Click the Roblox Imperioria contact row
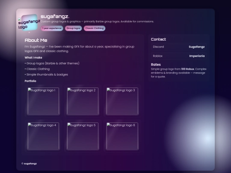Image resolution: width=231 pixels, height=173 pixels. (179, 56)
